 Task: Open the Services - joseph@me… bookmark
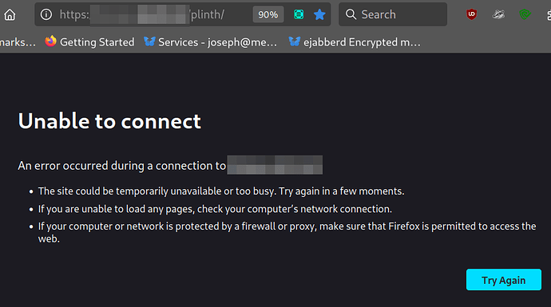211,42
